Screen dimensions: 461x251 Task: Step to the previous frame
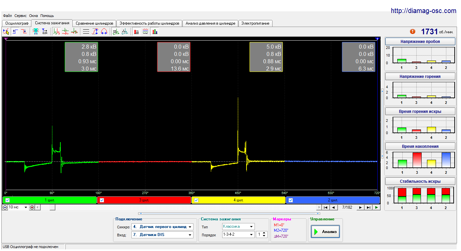tap(334, 207)
